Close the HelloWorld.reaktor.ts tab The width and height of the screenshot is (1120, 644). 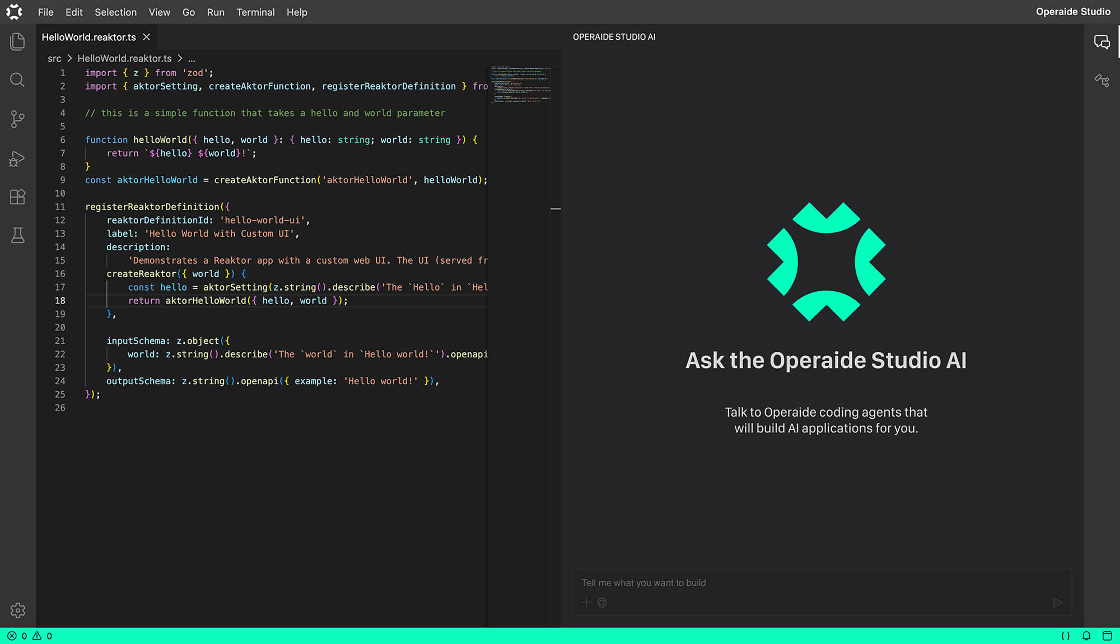point(146,37)
